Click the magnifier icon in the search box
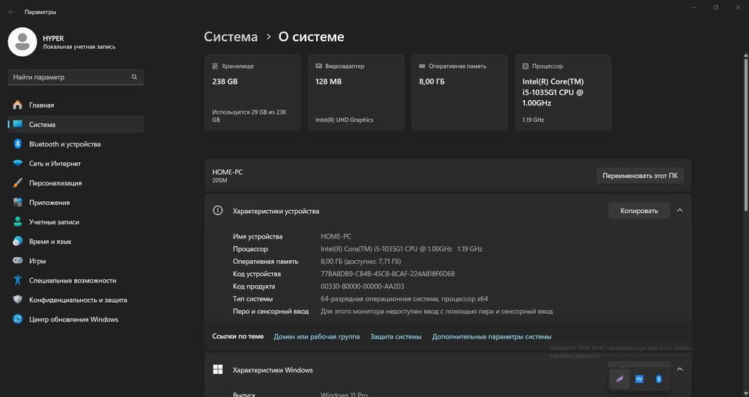Image resolution: width=749 pixels, height=397 pixels. pyautogui.click(x=134, y=77)
